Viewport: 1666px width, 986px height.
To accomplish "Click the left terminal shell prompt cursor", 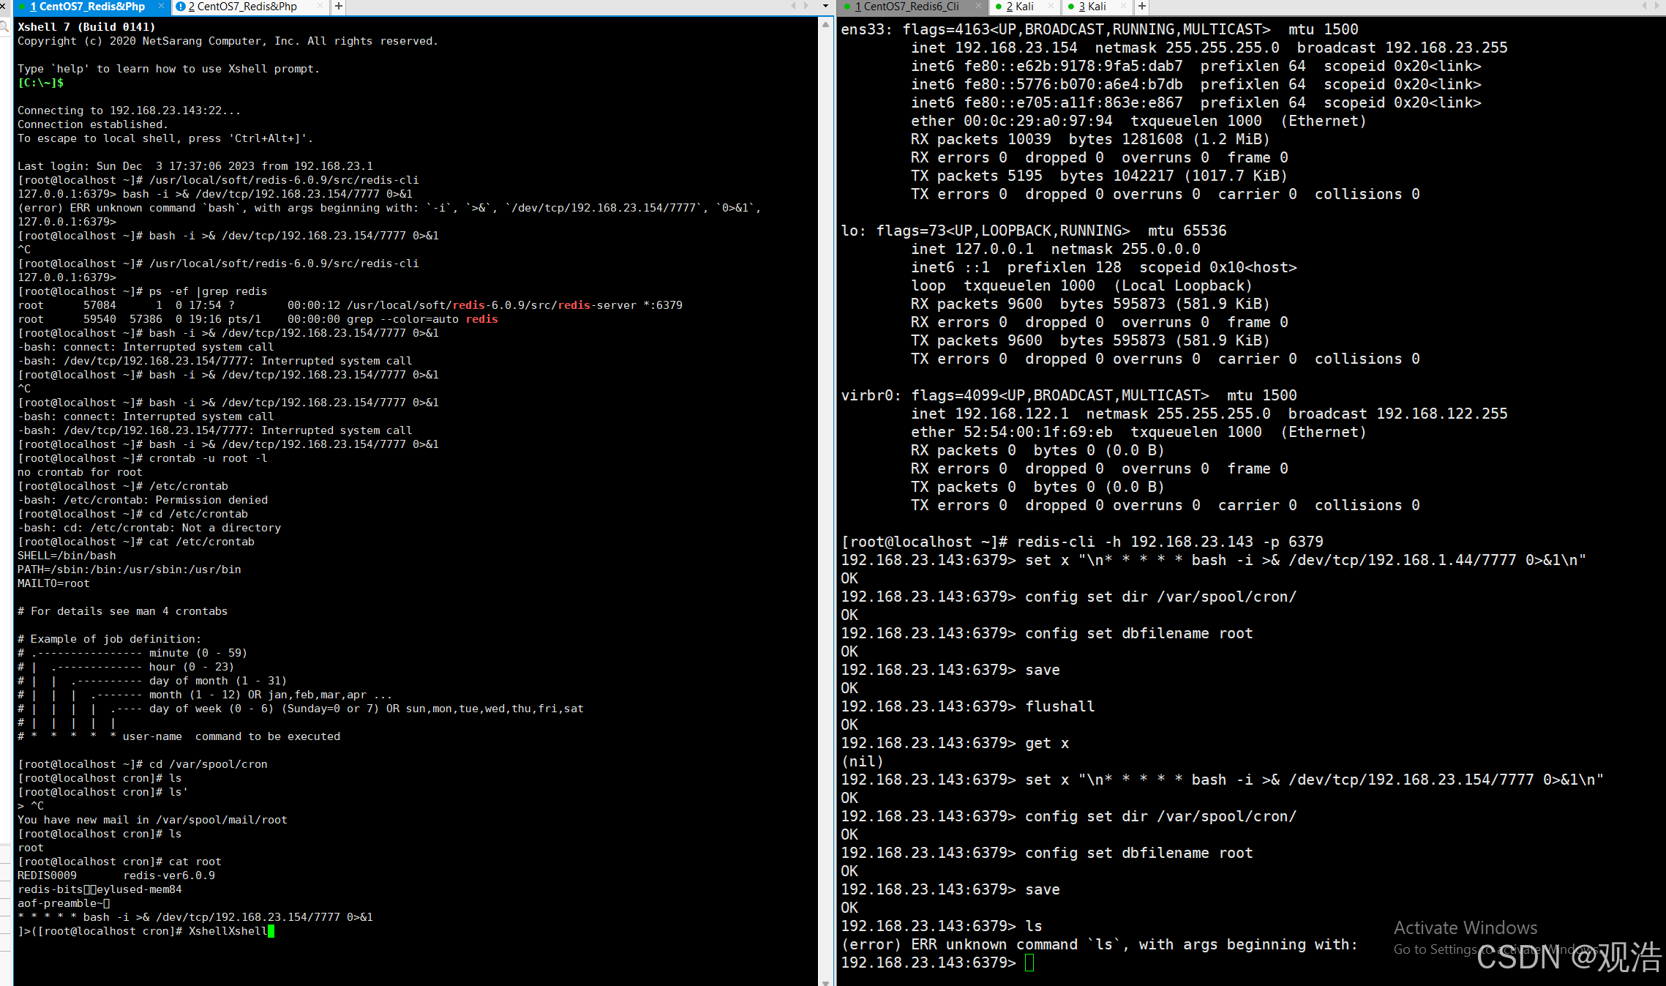I will point(271,931).
